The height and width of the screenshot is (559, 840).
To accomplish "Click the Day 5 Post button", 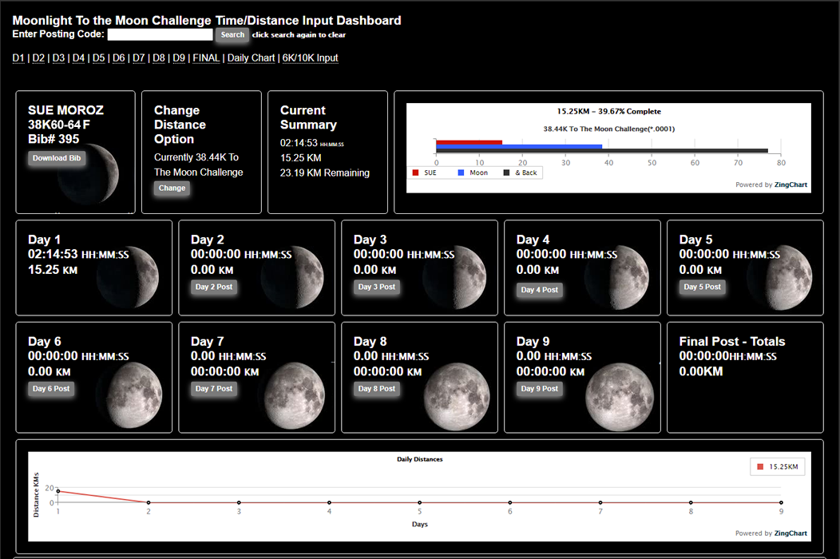I will [703, 287].
